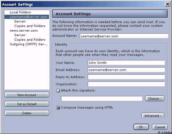Delete the selected account
Image resolution: width=172 pixels, height=134 pixels.
[27, 113]
